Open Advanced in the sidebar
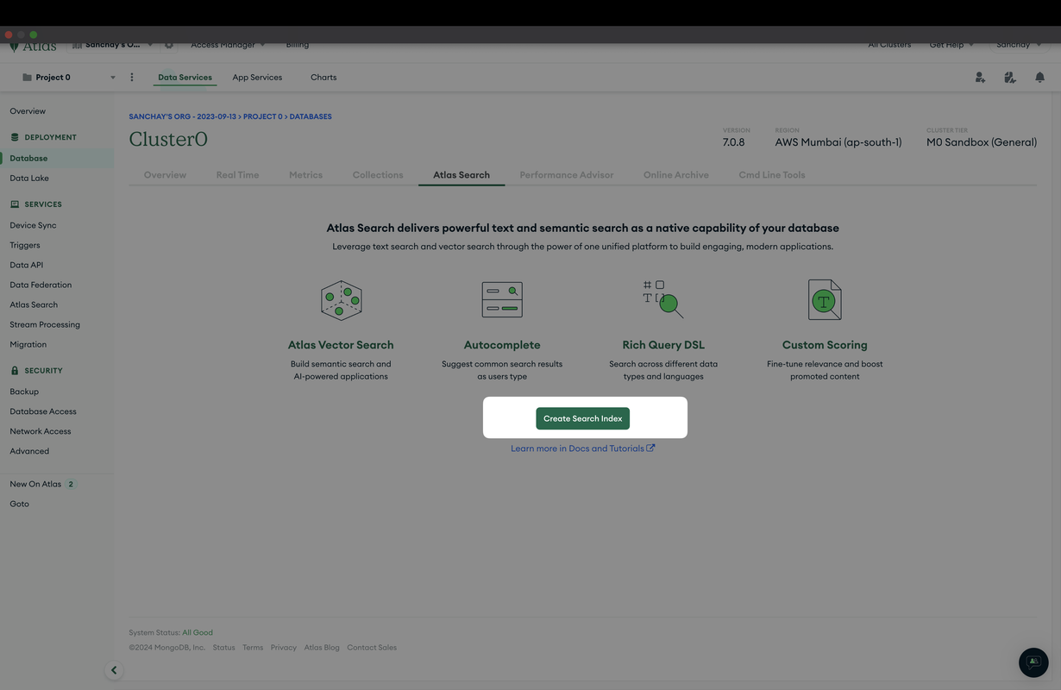Viewport: 1061px width, 690px height. (29, 451)
